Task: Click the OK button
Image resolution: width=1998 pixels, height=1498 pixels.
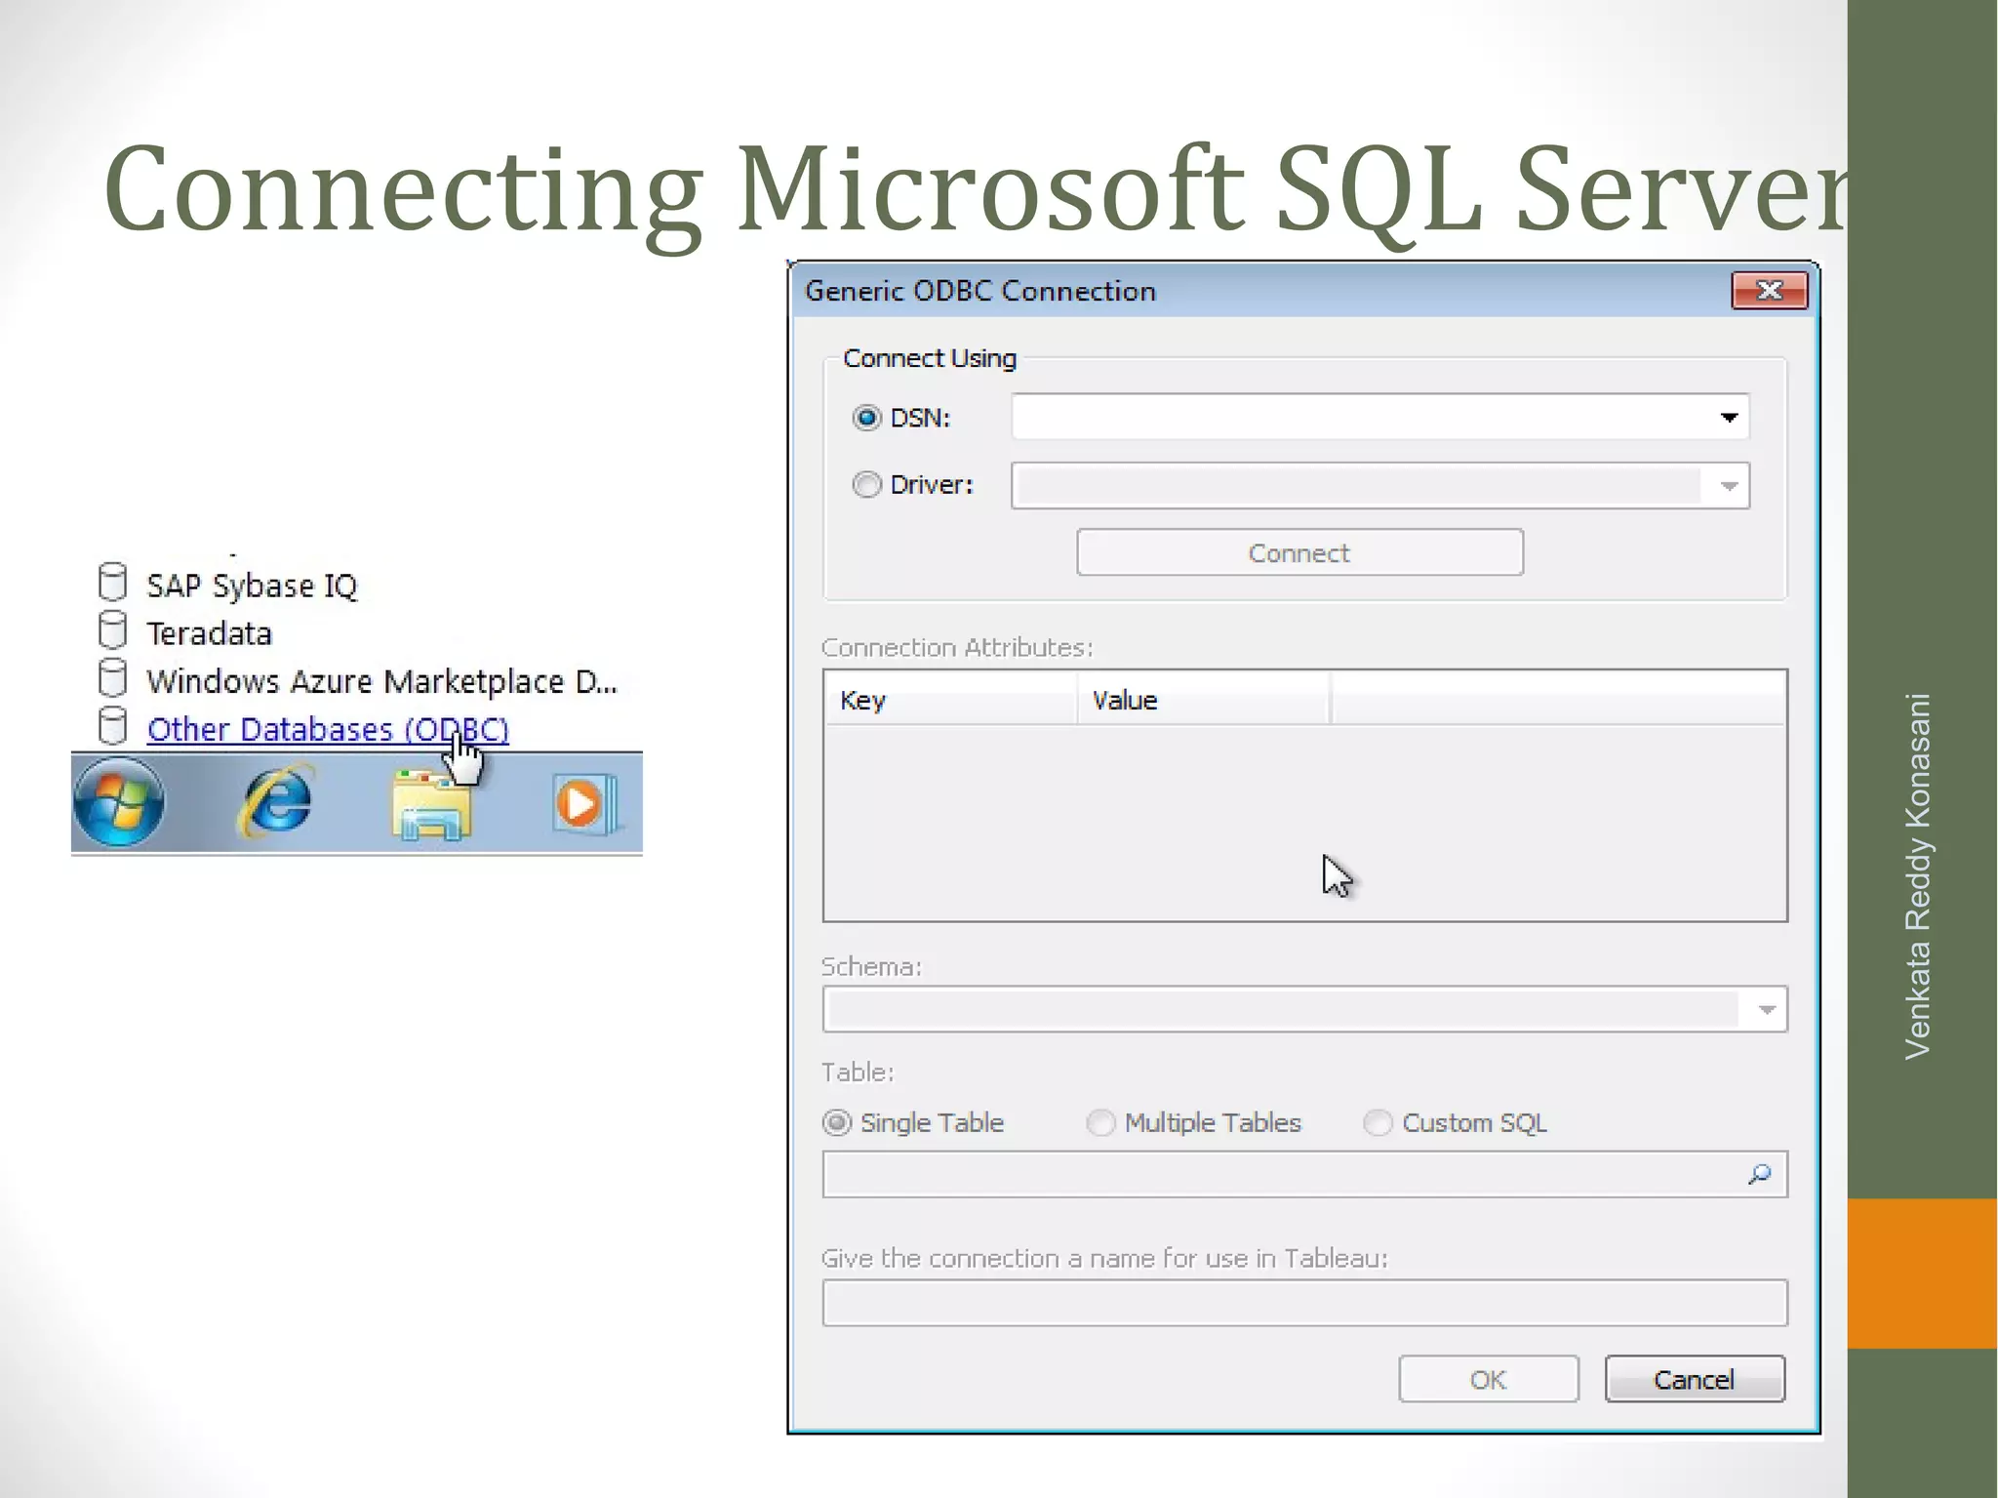Action: (1488, 1379)
